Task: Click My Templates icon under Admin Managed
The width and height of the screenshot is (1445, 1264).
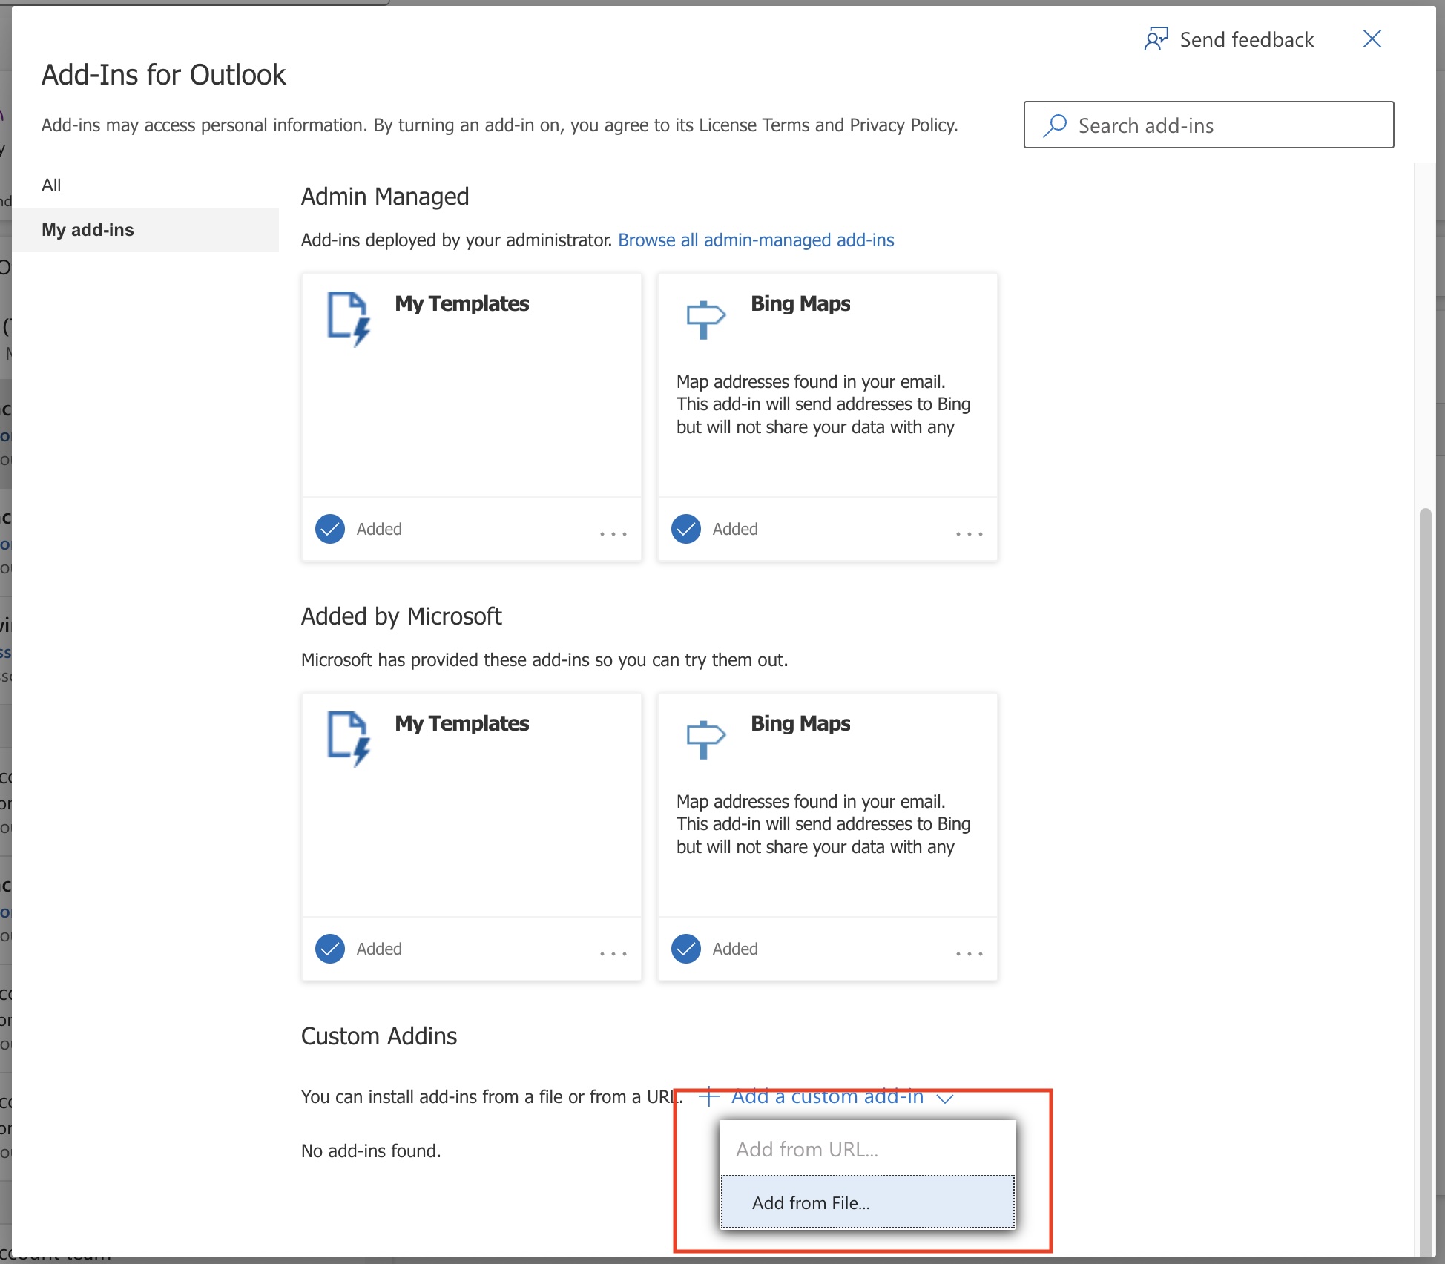Action: (x=349, y=318)
